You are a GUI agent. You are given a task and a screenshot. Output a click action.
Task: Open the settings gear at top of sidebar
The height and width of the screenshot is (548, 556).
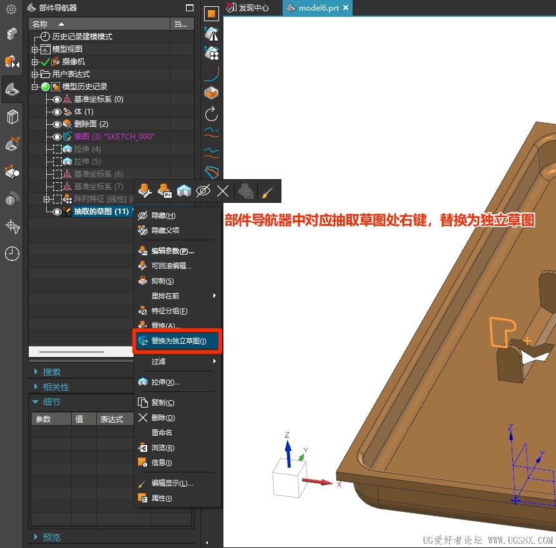(11, 9)
